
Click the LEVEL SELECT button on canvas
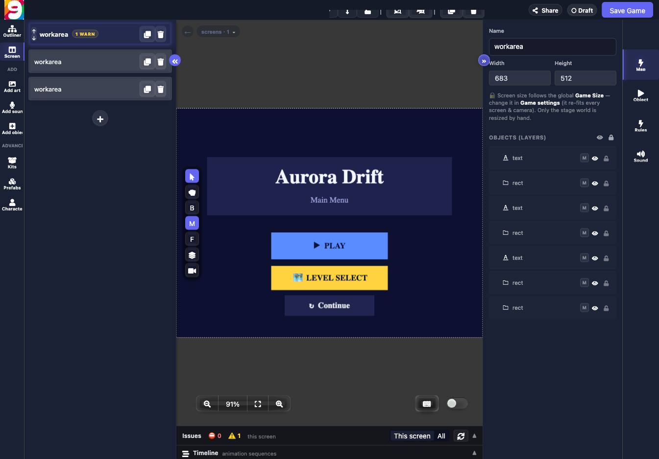click(329, 278)
